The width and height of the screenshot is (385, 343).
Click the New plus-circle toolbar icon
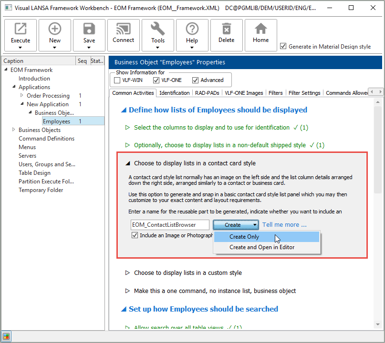tap(55, 29)
